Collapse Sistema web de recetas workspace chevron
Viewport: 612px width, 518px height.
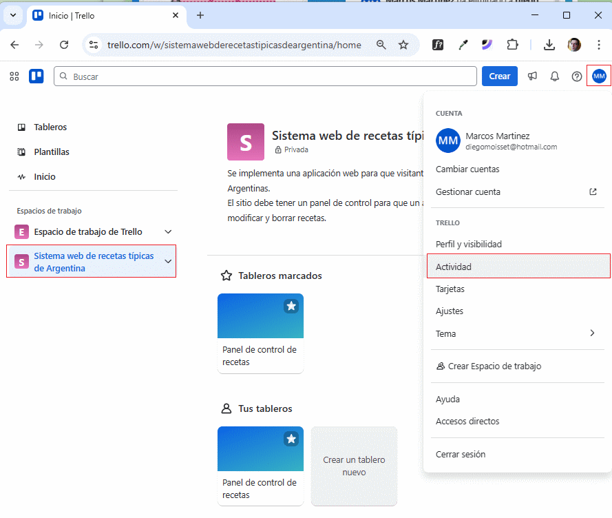(168, 262)
